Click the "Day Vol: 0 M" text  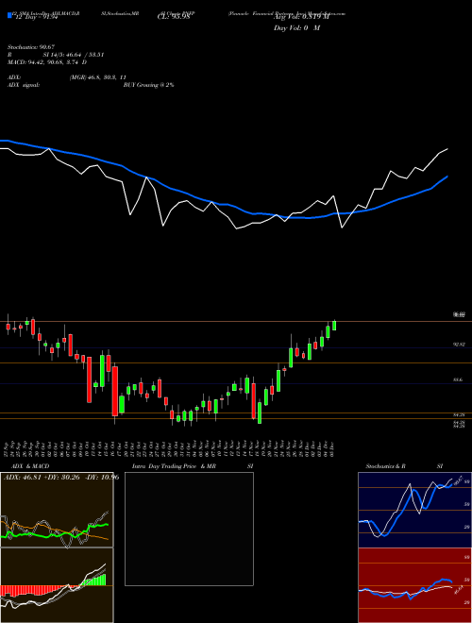coord(296,28)
